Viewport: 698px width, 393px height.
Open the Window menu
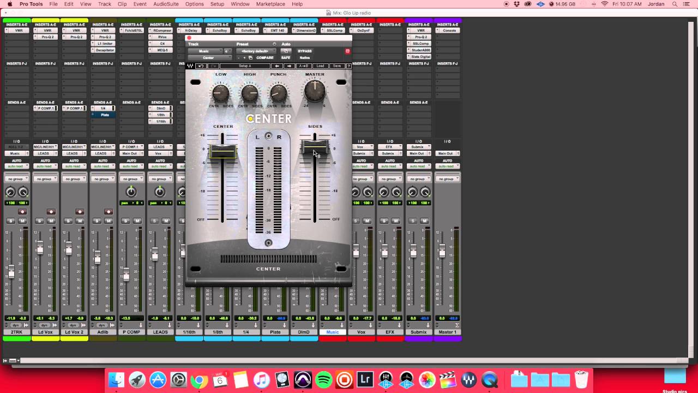pos(240,4)
